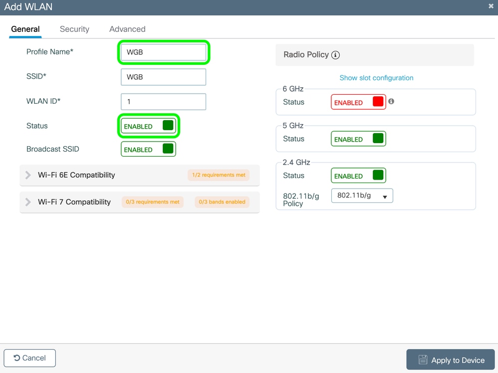Switch to the General tab
The height and width of the screenshot is (373, 498).
25,29
